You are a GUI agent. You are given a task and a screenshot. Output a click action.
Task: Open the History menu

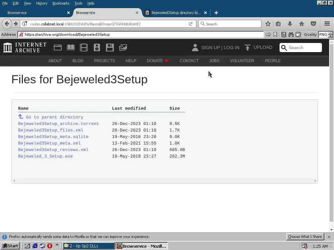point(42,3)
